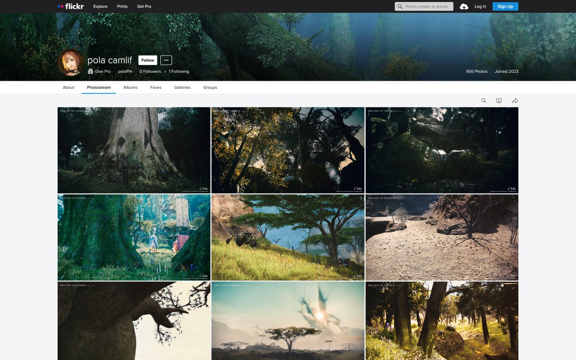Open the giant tree trunk photo

click(134, 150)
